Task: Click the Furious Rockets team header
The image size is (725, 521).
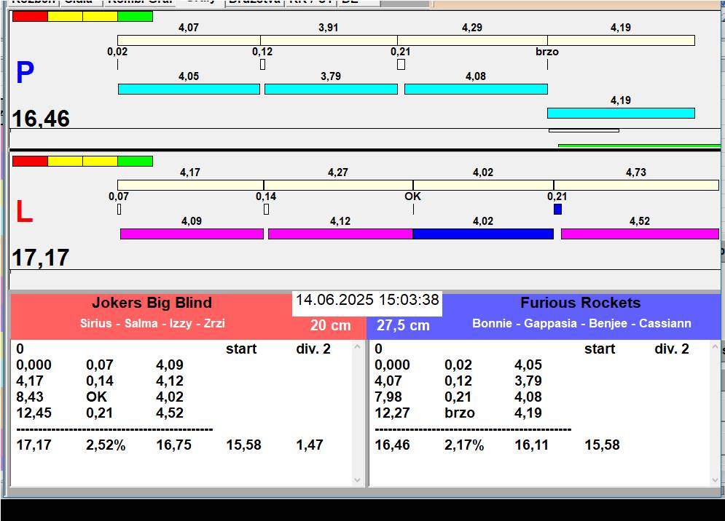Action: [580, 303]
